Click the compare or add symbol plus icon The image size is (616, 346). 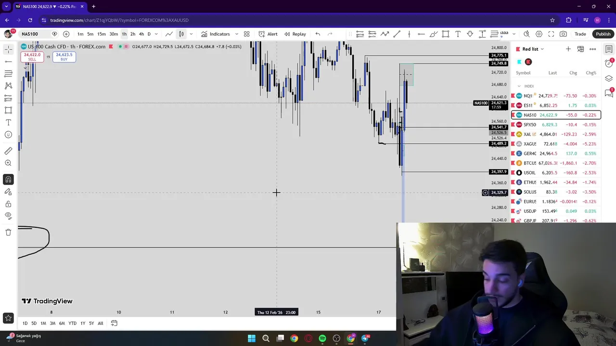(66, 34)
